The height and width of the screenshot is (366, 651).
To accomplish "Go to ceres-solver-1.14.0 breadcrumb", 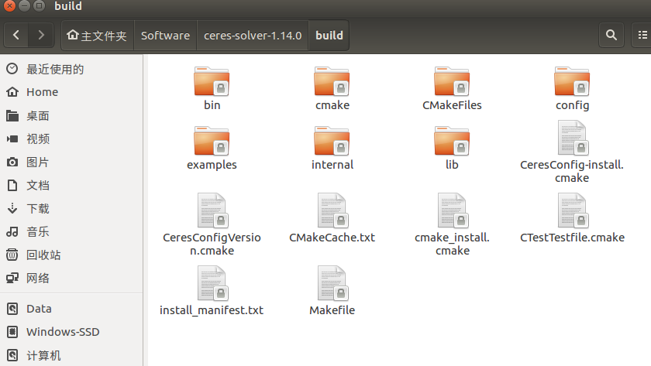I will (253, 36).
